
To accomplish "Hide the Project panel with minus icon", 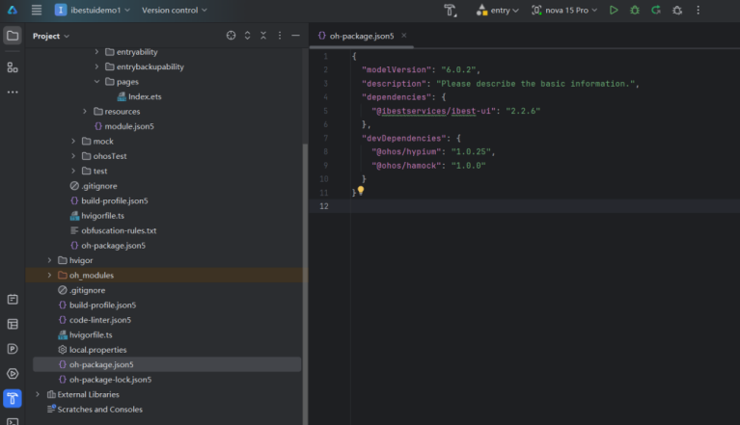I will pos(295,36).
